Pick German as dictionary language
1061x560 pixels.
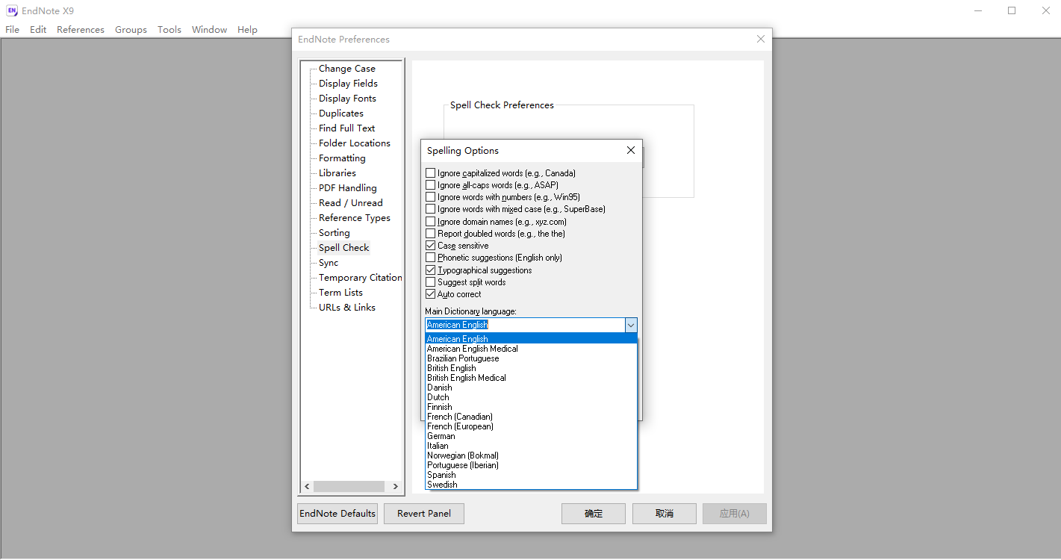(x=531, y=436)
